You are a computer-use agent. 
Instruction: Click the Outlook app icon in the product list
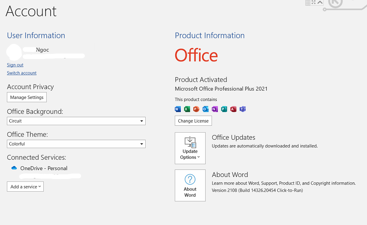(206, 109)
